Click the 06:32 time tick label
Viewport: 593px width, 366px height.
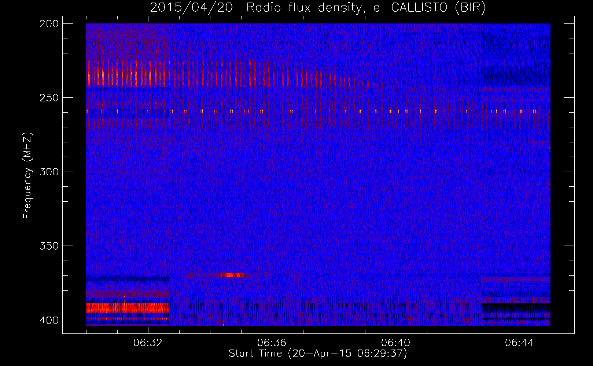point(148,343)
